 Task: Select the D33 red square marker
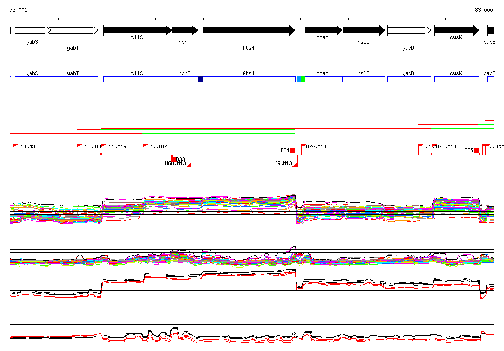pos(174,159)
